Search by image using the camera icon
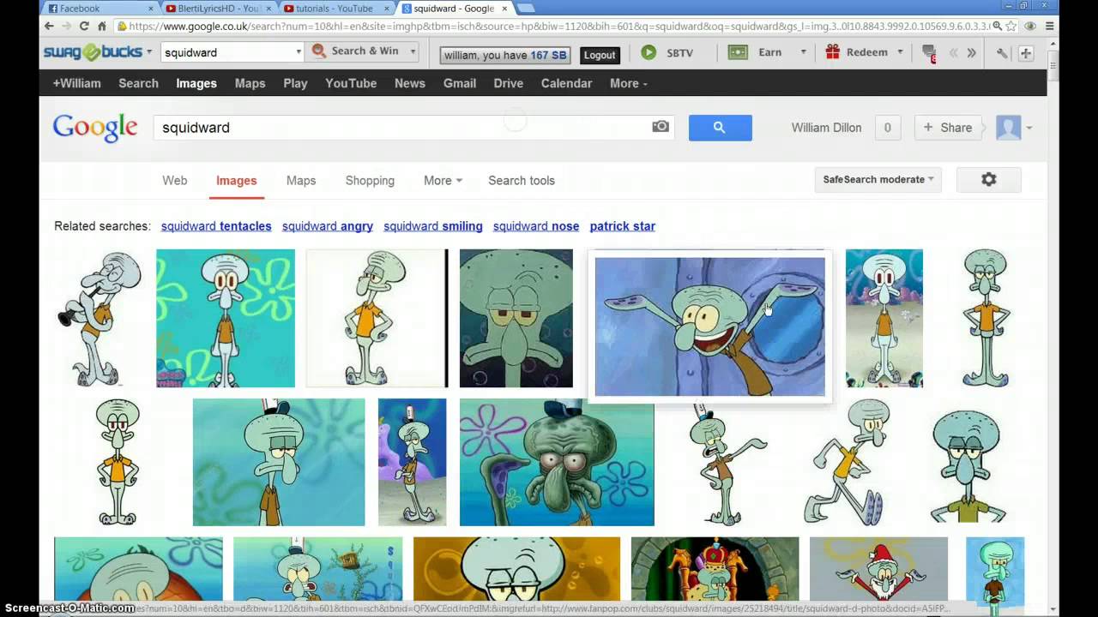This screenshot has height=617, width=1098. coord(661,127)
